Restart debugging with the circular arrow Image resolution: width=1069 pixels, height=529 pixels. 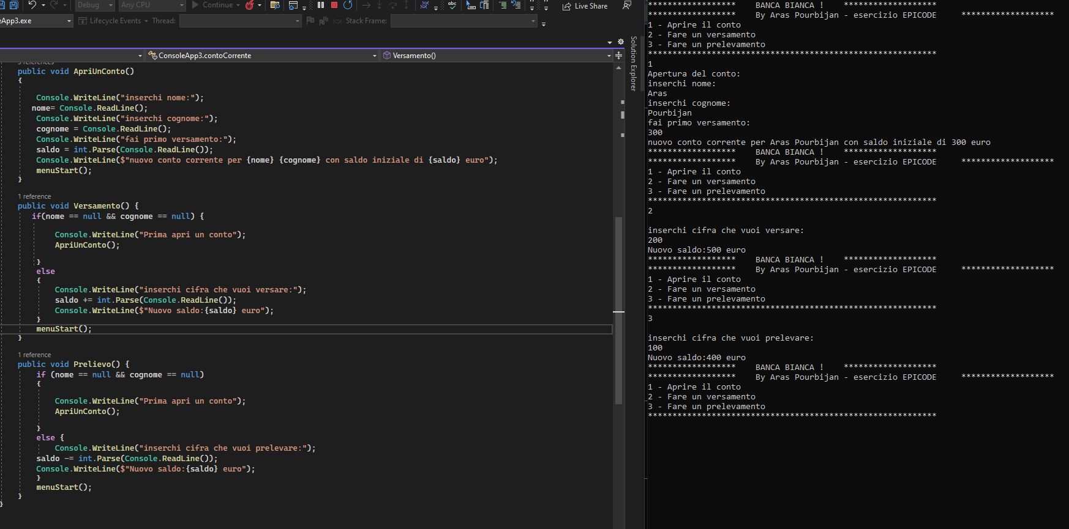click(348, 5)
